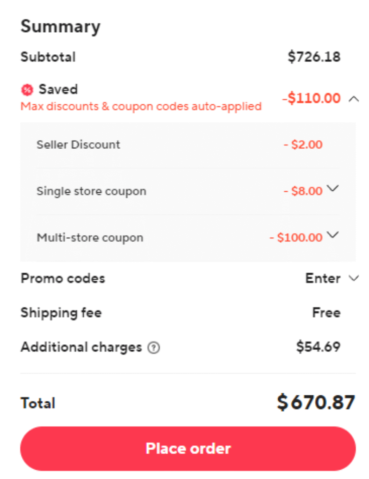Expand Single store coupon details chevron

pos(333,188)
